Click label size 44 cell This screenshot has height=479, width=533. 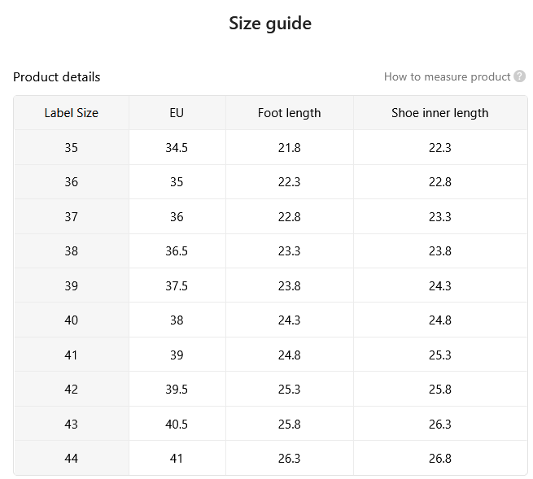pyautogui.click(x=72, y=459)
